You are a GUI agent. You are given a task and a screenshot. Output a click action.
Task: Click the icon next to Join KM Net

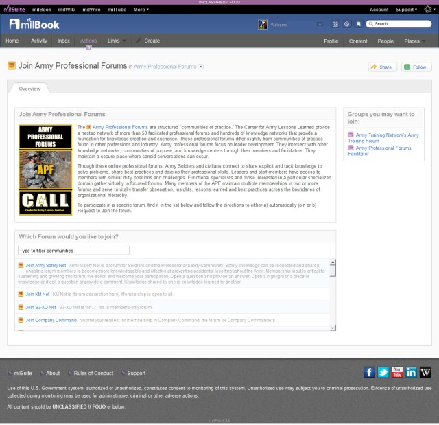click(21, 294)
